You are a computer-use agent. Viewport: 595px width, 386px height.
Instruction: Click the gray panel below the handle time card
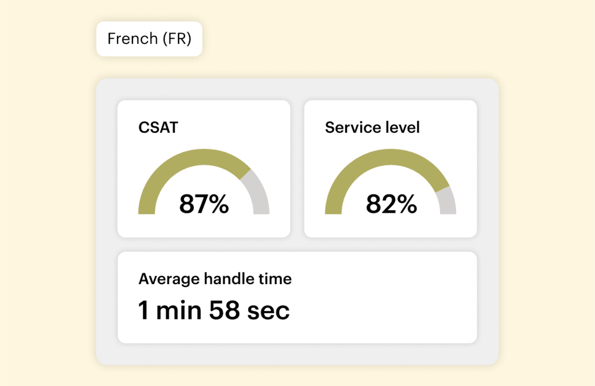(x=297, y=354)
